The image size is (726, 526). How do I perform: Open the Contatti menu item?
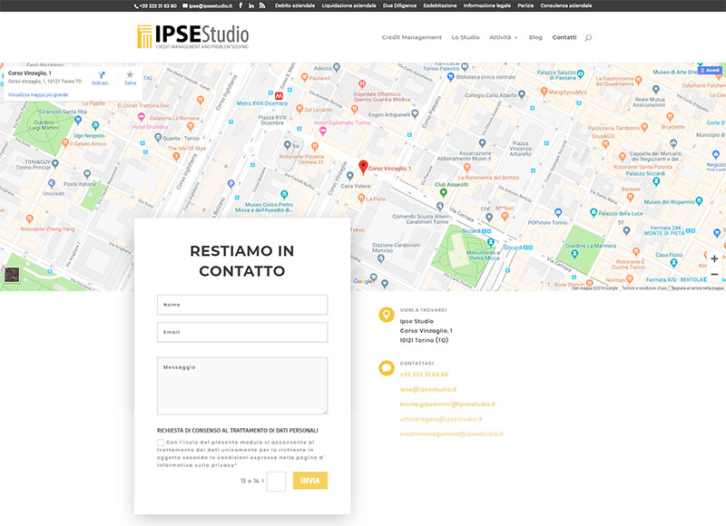[x=564, y=37]
